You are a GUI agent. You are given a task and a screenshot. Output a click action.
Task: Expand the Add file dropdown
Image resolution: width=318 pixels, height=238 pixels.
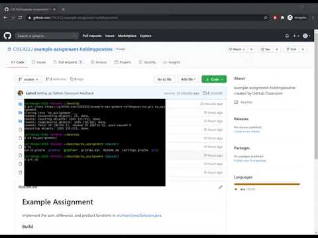188,79
